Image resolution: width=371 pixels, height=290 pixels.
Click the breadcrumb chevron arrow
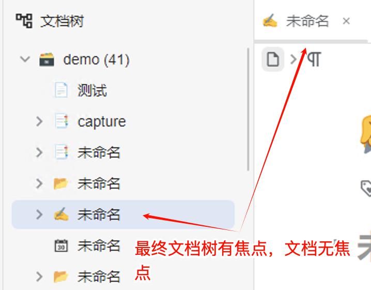293,59
